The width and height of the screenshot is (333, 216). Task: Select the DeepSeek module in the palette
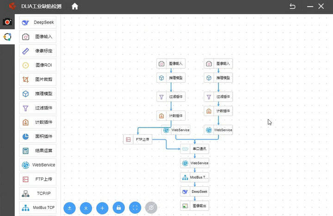coord(38,22)
